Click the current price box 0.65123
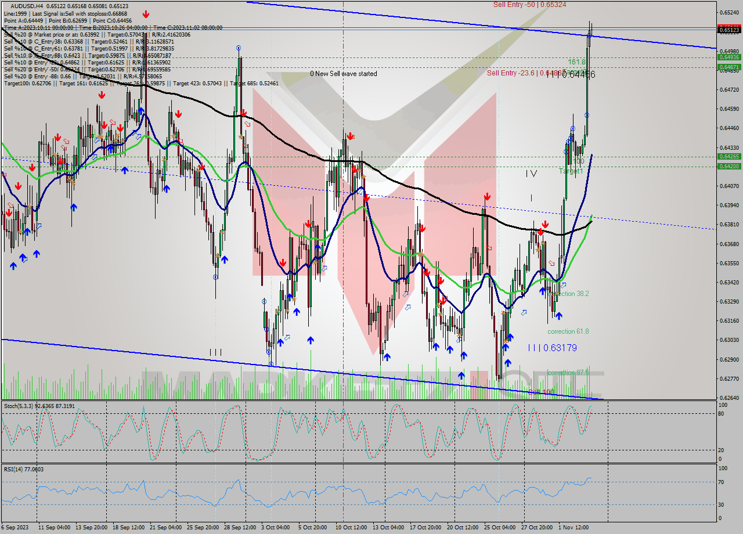The height and width of the screenshot is (534, 743). click(x=729, y=29)
